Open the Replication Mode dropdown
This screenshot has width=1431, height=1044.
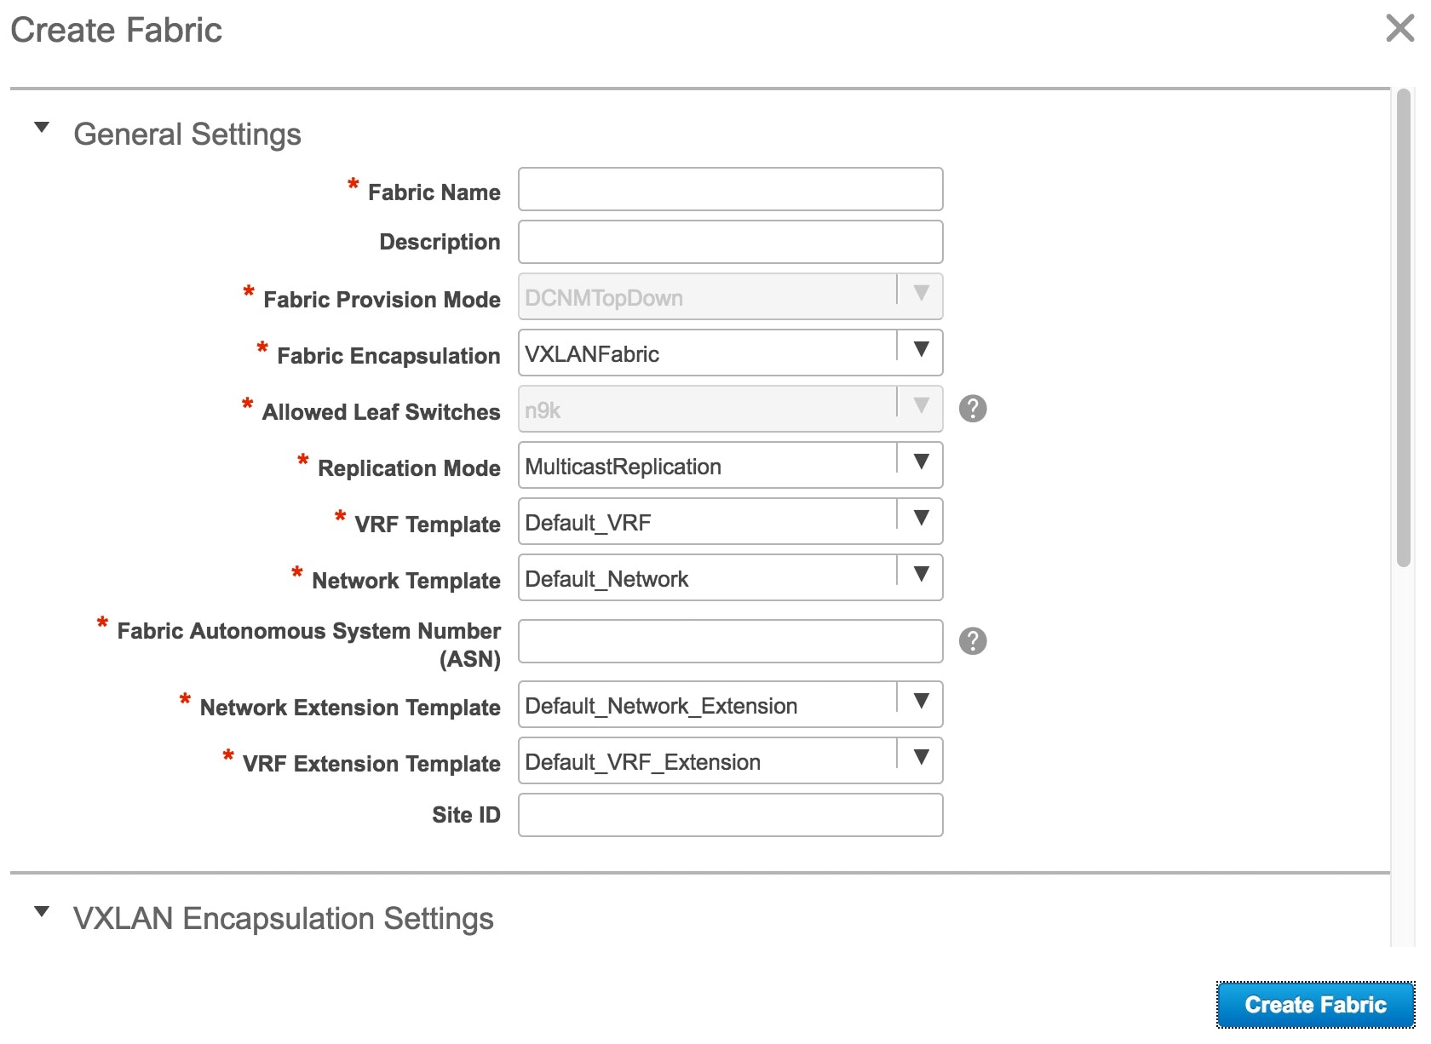tap(921, 465)
